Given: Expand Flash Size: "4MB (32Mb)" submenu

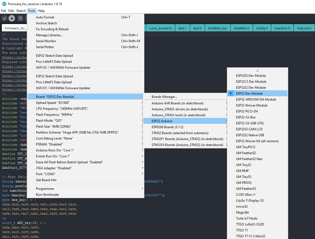Looking at the screenshot, I should pos(86,127).
